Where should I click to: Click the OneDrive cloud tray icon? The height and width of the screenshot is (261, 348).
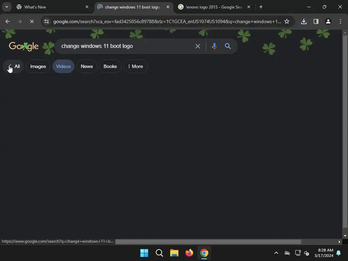tap(287, 253)
